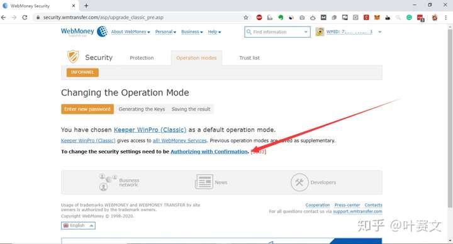The height and width of the screenshot is (244, 453).
Task: Open the Cooperation footer link
Action: coord(318,205)
